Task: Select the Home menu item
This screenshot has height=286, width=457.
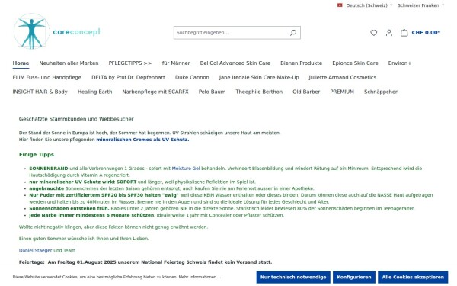Action: pyautogui.click(x=21, y=63)
